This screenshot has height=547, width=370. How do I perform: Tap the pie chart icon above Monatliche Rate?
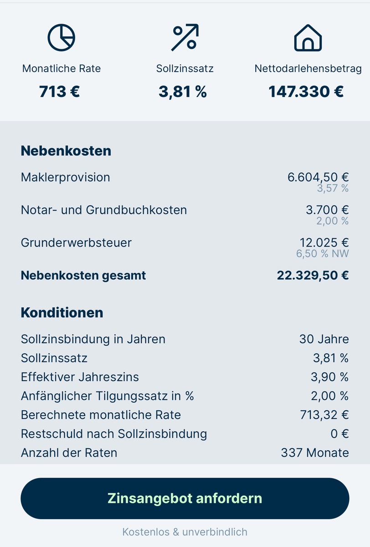tap(62, 38)
